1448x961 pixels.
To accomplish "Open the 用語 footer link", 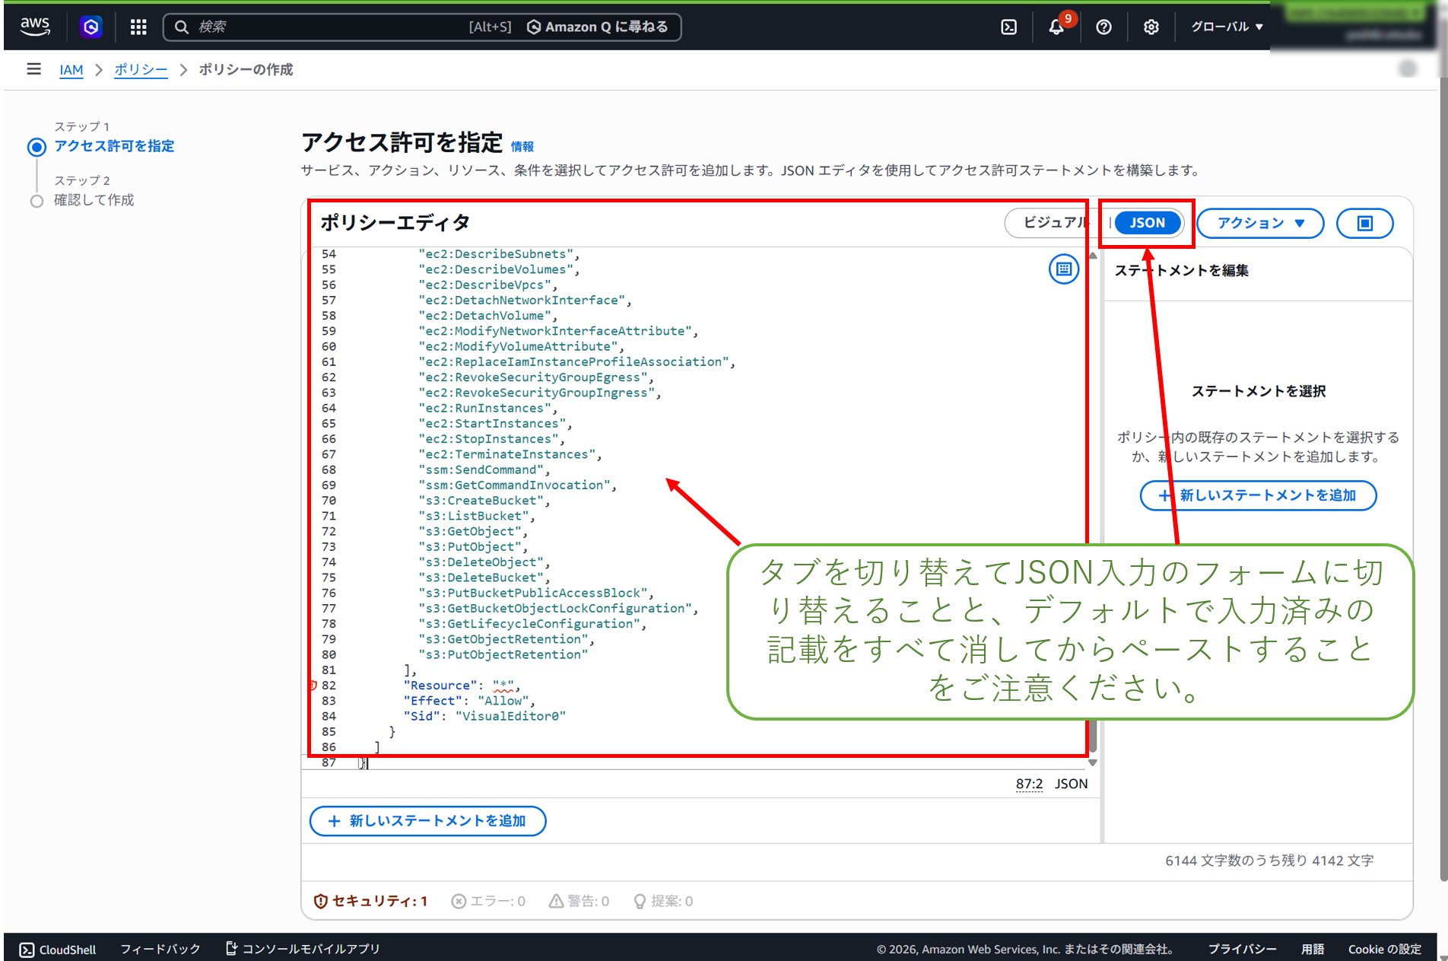I will [1313, 949].
